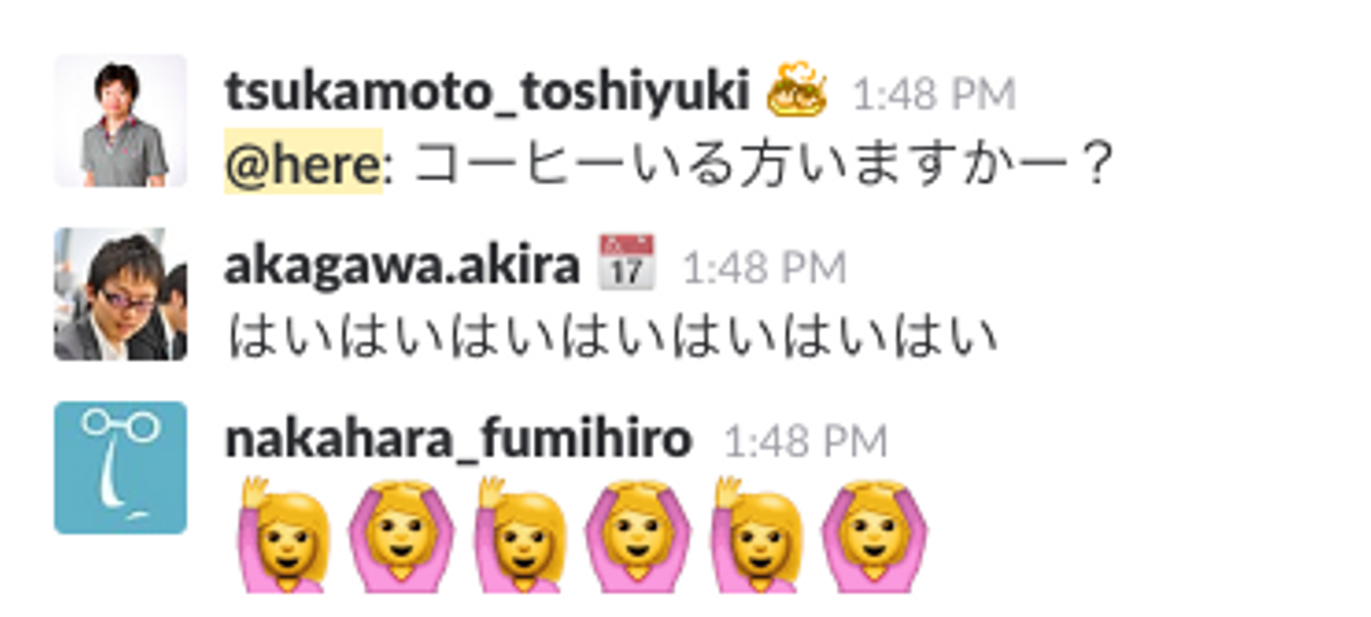
Task: Click the highlighted @here mention
Action: coord(303,162)
